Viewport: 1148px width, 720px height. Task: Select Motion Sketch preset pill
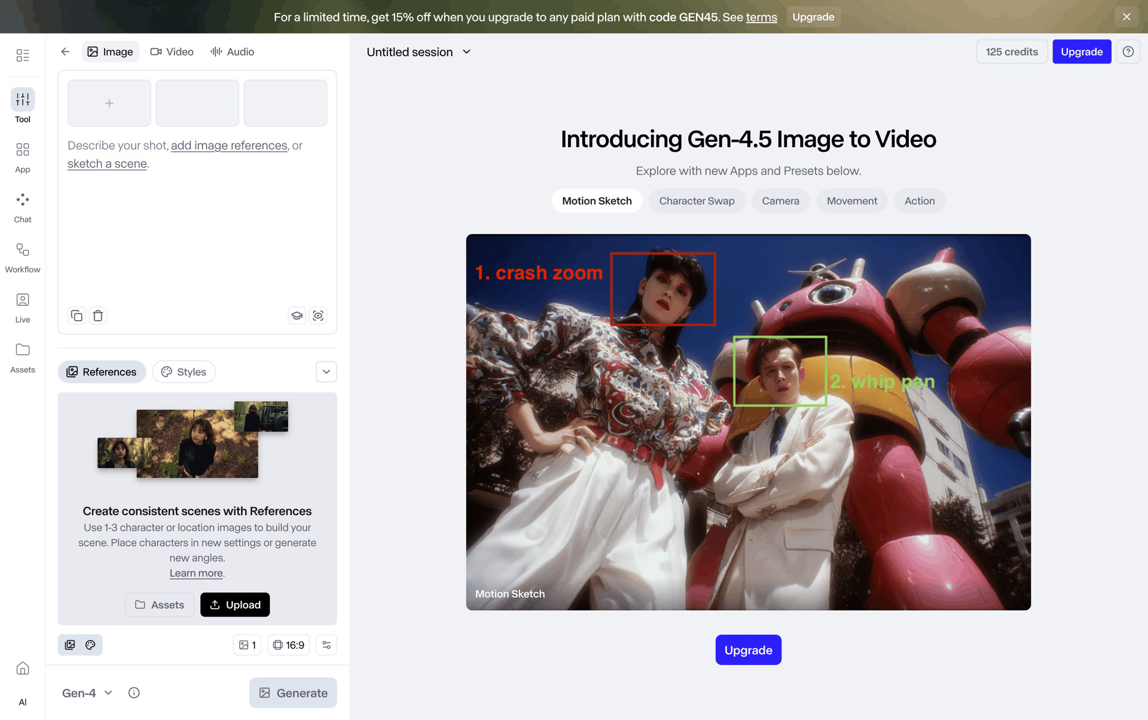click(597, 201)
